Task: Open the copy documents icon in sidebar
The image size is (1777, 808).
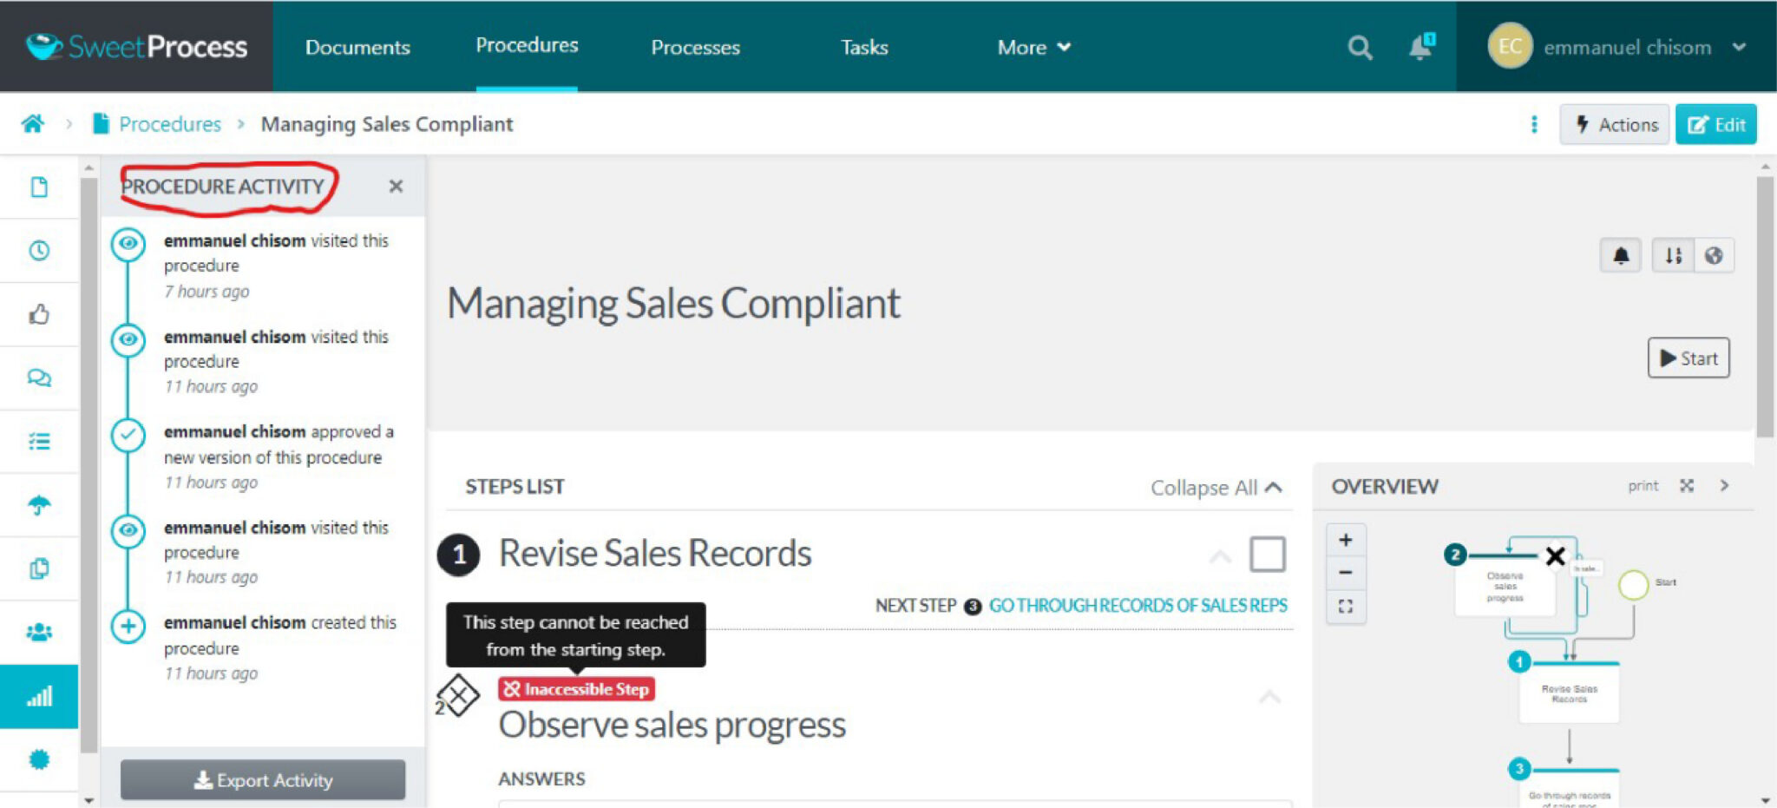Action: click(x=39, y=568)
